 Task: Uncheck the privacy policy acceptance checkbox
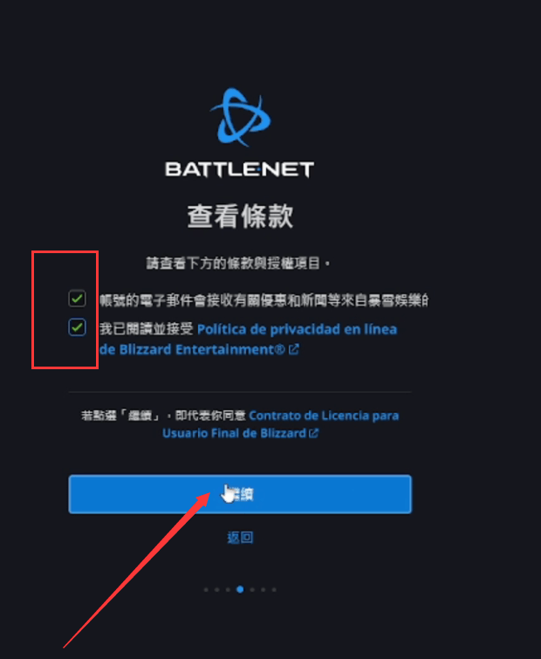78,327
